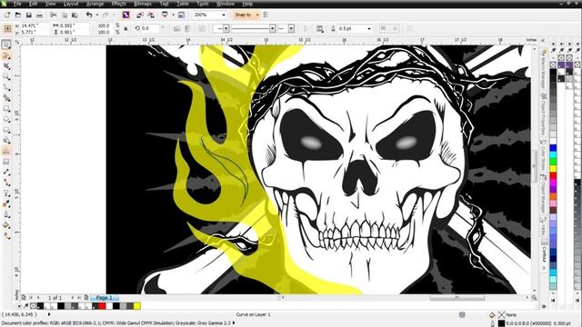This screenshot has height=327, width=582.
Task: Select the Shape tool in the toolbox
Action: [x=6, y=55]
